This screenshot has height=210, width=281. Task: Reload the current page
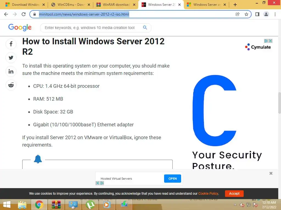[x=24, y=14]
